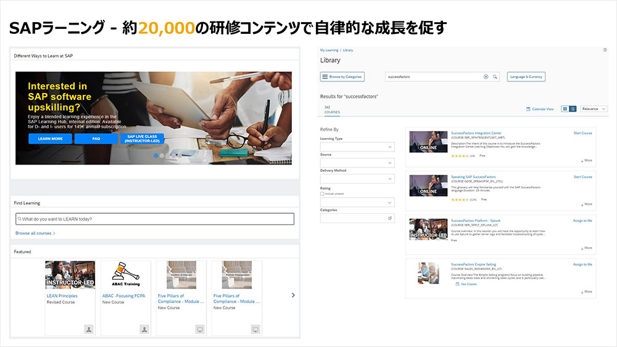Expand the Learning Type dropdown
This screenshot has height=347, width=617.
coord(357,147)
